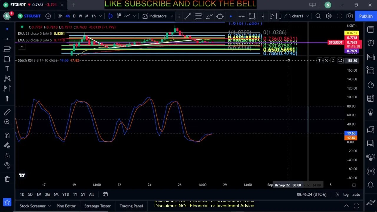Toggle lock all drawing tools
The height and width of the screenshot is (212, 377).
tap(7, 155)
